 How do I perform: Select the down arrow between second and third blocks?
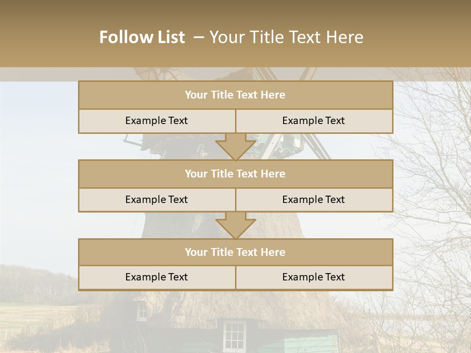pos(235,225)
